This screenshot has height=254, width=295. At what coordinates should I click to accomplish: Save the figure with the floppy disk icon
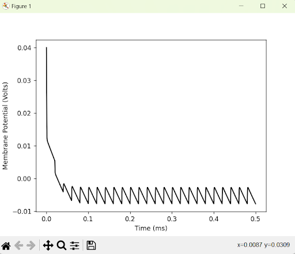click(91, 245)
